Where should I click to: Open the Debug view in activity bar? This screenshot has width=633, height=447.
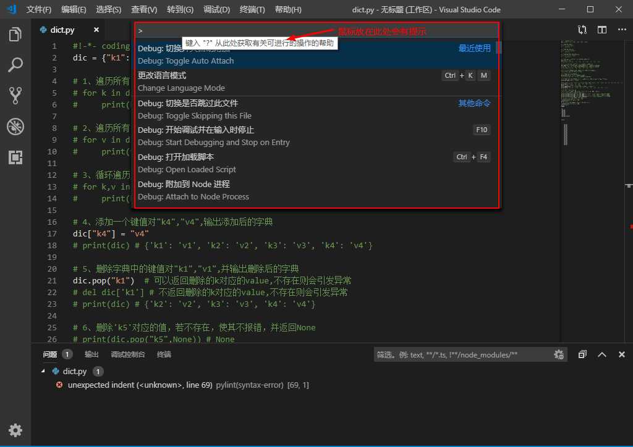pyautogui.click(x=15, y=127)
